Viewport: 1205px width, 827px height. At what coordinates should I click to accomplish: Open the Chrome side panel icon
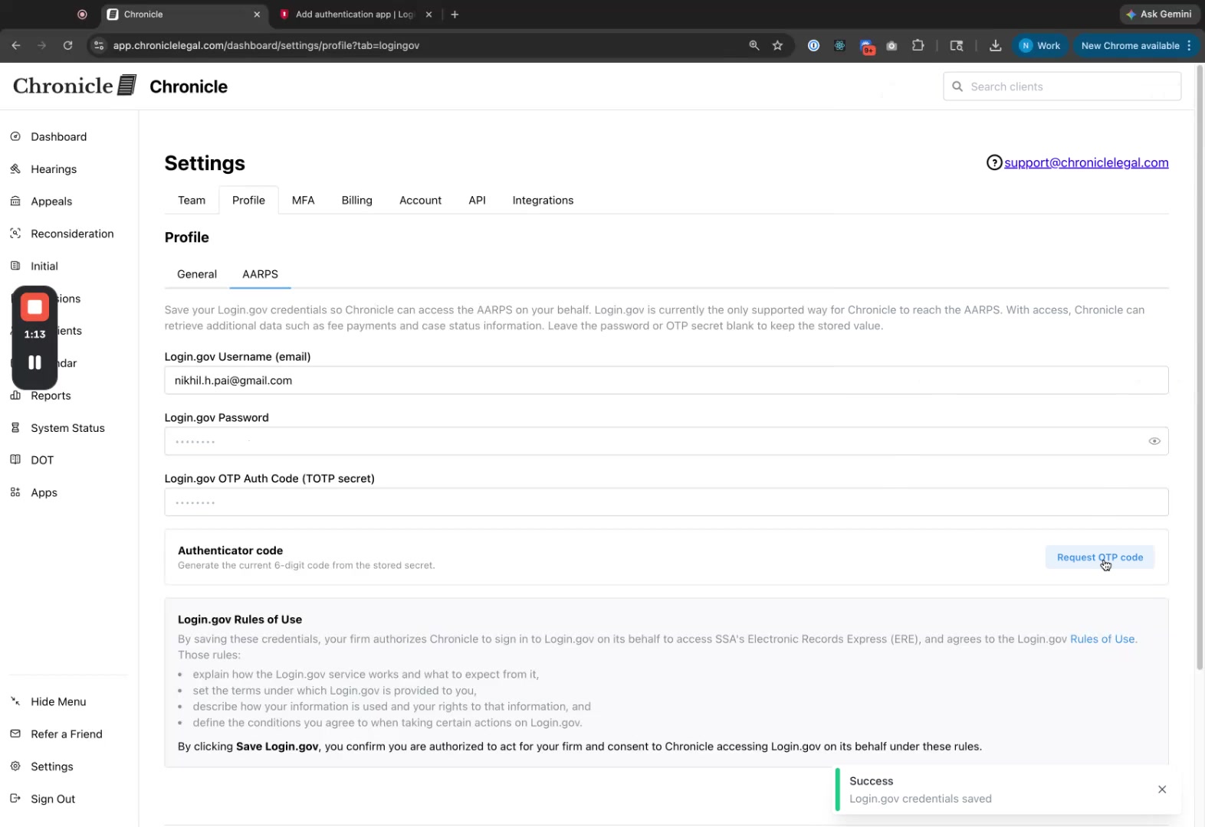(956, 45)
